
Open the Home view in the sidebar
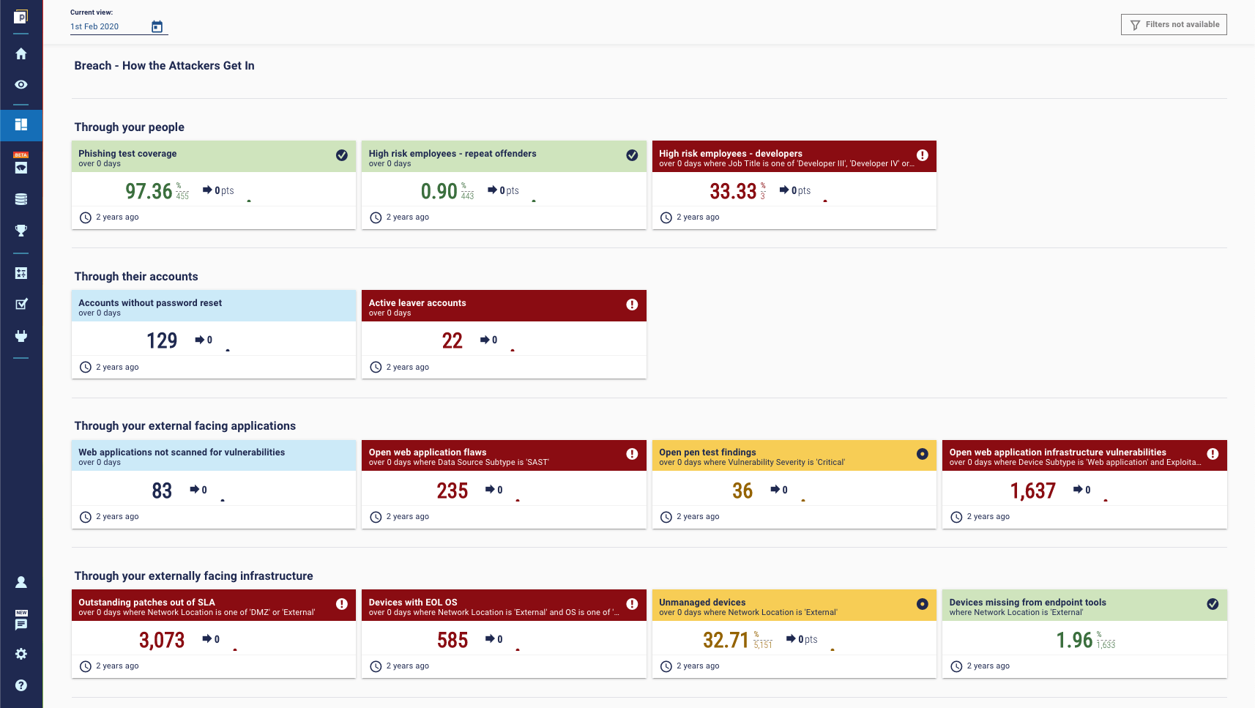(x=21, y=53)
